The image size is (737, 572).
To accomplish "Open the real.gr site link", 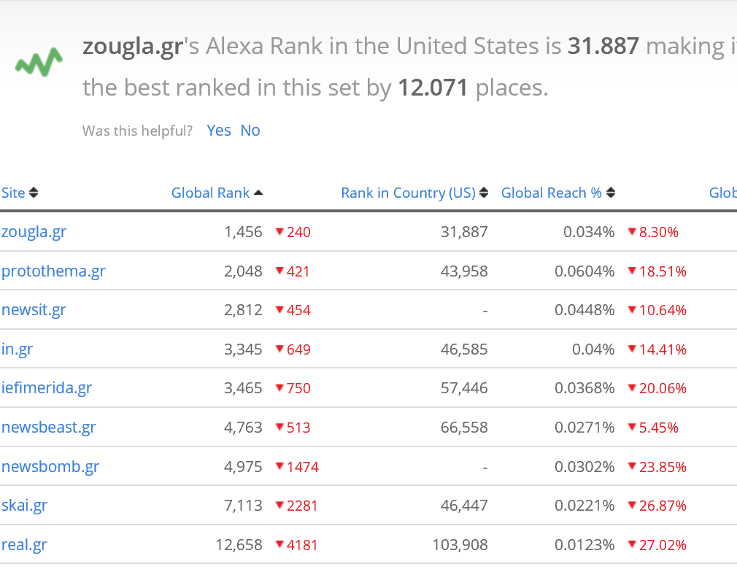I will tap(24, 544).
